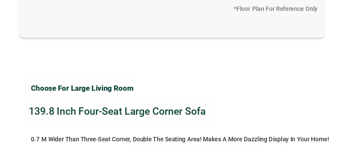
Task: Click the word 'Inch' in the title
Action: pyautogui.click(x=66, y=111)
